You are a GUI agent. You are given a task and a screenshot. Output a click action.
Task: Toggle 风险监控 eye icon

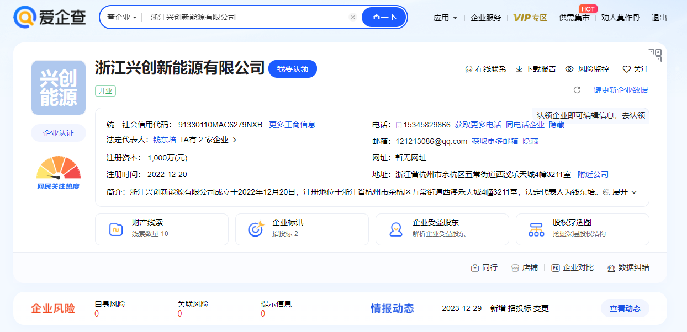[569, 69]
